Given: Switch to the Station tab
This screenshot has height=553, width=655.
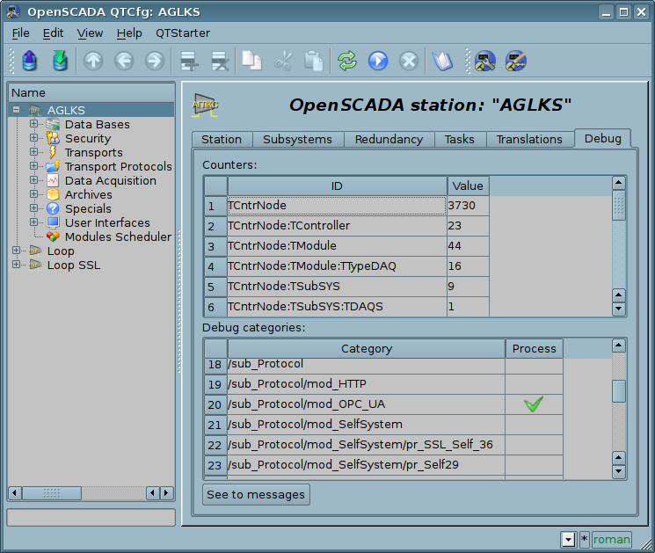Looking at the screenshot, I should click(x=222, y=140).
